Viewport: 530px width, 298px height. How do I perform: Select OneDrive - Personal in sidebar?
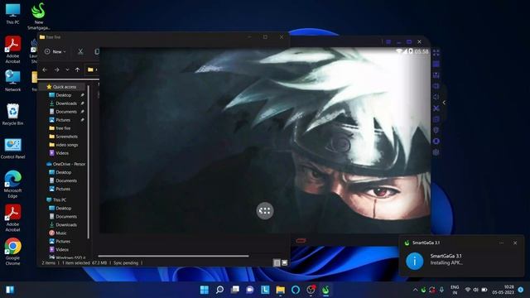click(65, 164)
